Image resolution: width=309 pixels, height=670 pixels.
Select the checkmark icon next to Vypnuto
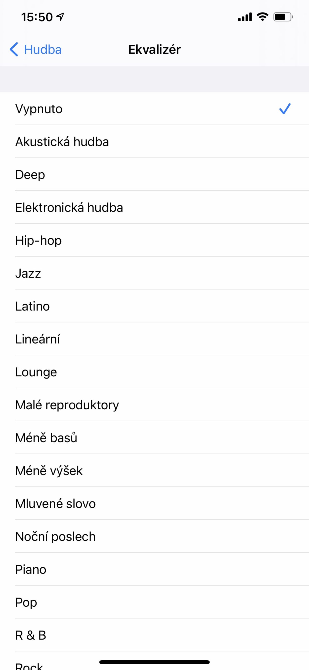coord(284,109)
